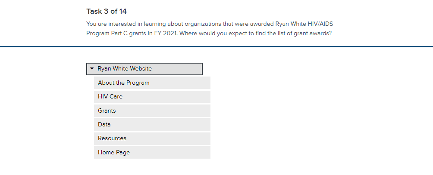The height and width of the screenshot is (175, 433).
Task: Click the About the Program label text
Action: [123, 83]
